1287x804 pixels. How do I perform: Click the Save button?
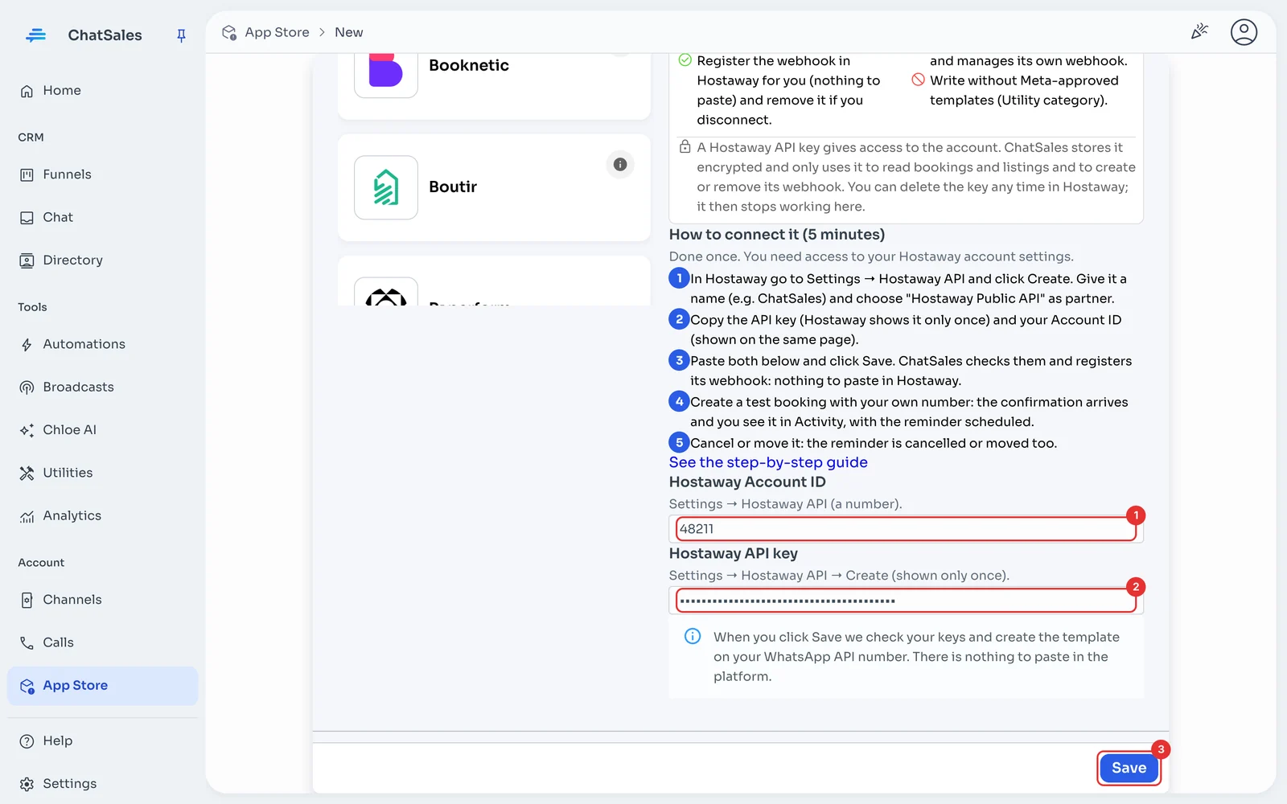tap(1129, 768)
